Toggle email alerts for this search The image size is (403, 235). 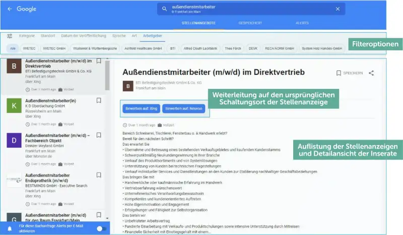(102, 228)
